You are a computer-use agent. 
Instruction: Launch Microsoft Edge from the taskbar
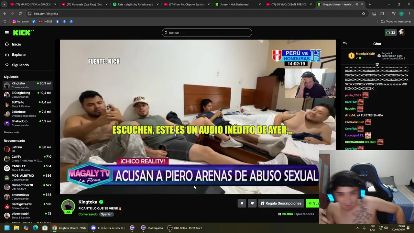tap(36, 228)
